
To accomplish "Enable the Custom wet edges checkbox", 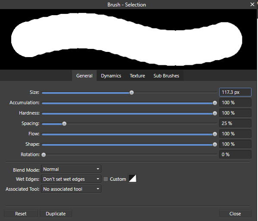I will 106,179.
